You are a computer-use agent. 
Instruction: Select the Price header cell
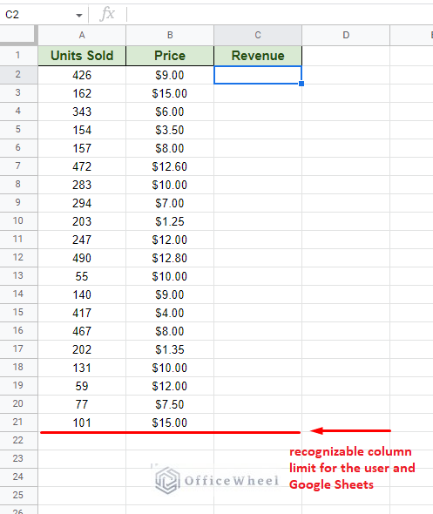(170, 56)
